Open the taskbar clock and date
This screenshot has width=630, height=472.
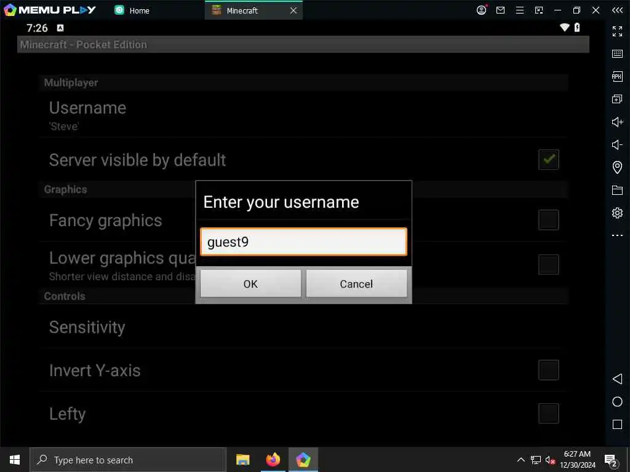tap(577, 460)
